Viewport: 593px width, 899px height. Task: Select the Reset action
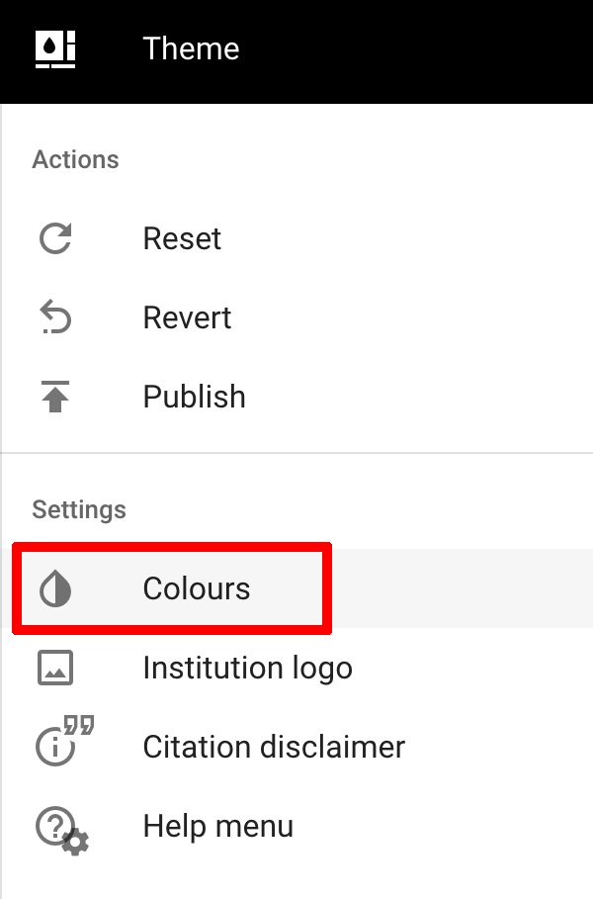pyautogui.click(x=182, y=238)
